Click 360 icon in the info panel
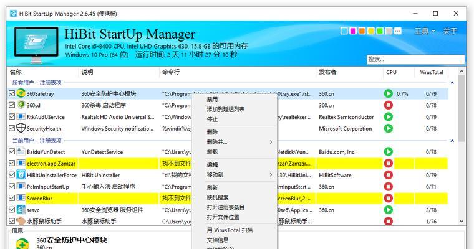 [22, 243]
